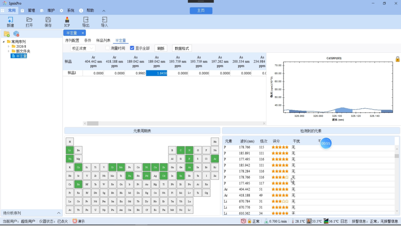Toggle Li element in periodic table

(x=70, y=150)
